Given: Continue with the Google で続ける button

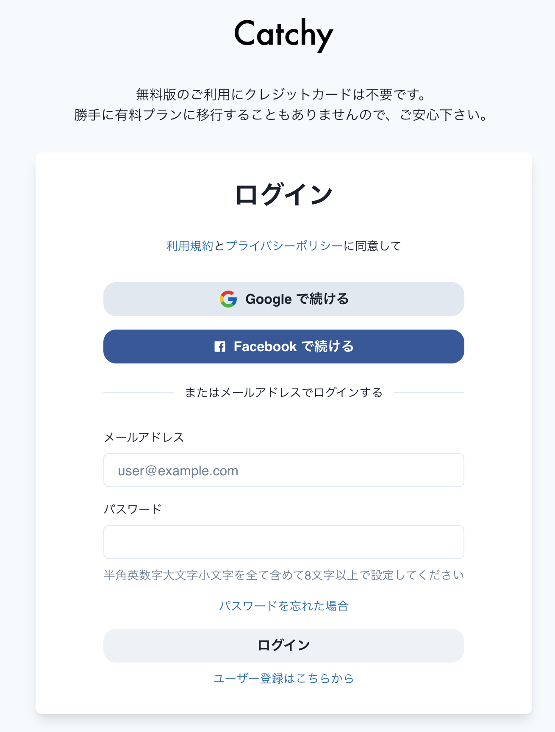Looking at the screenshot, I should [284, 299].
